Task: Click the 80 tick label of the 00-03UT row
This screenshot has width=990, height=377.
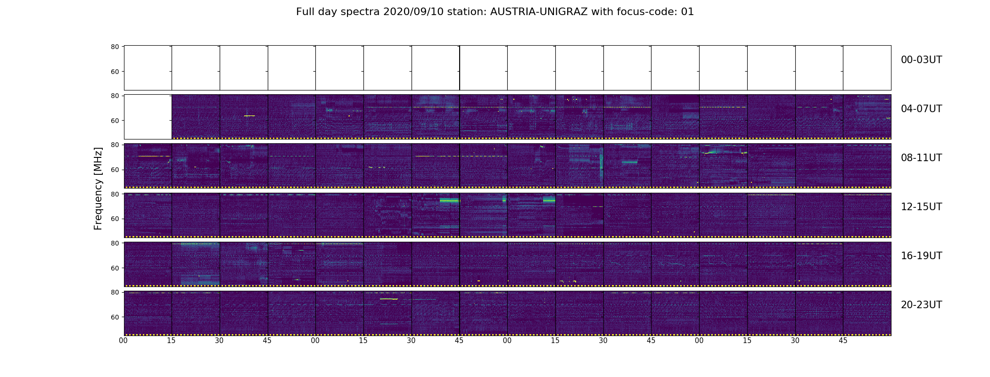Action: [115, 47]
